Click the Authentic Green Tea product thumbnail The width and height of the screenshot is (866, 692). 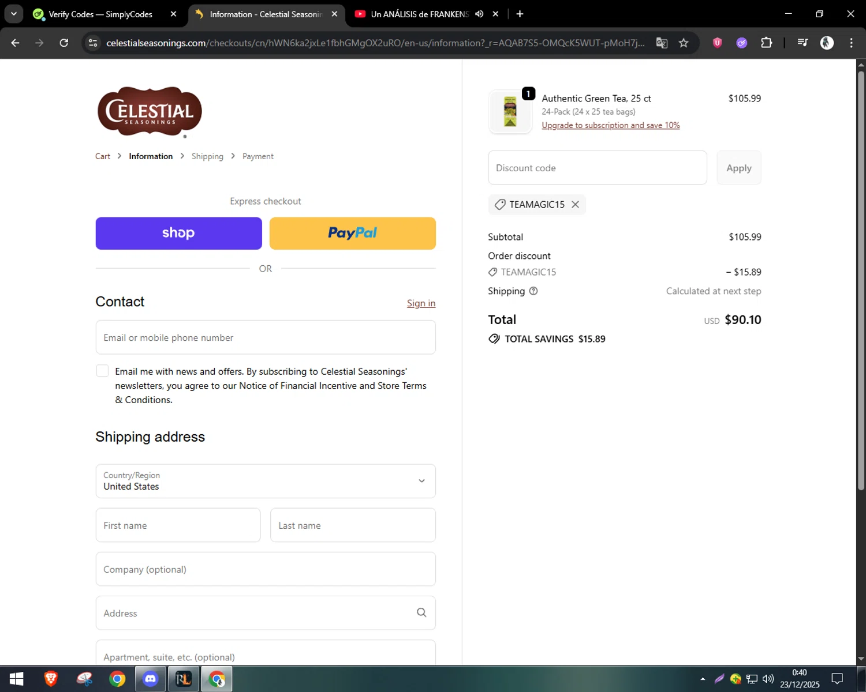tap(510, 112)
